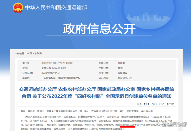This screenshot has height=131, width=191.
Task: Set font size to 大
Action: click(x=147, y=104)
